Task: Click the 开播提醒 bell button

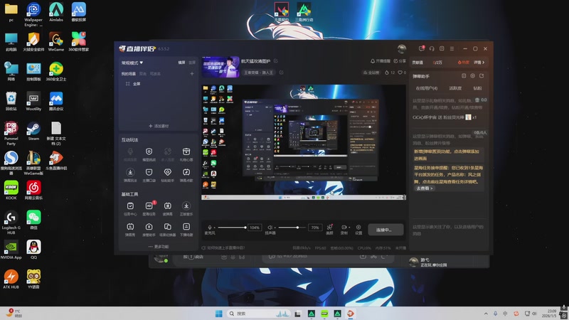Action: pyautogui.click(x=380, y=61)
